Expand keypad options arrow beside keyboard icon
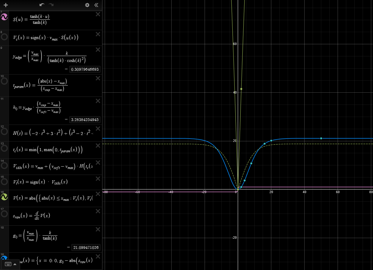This screenshot has height=270, width=373. (x=15, y=264)
